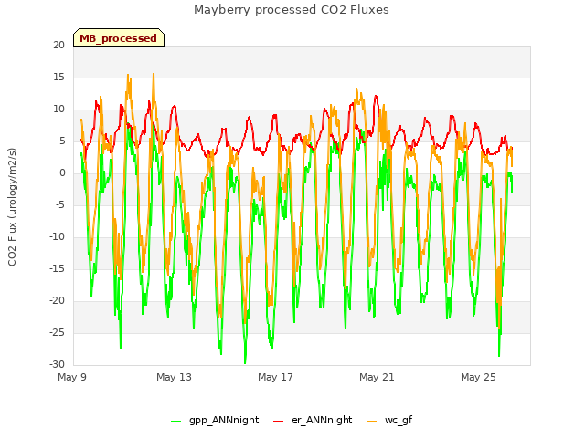Click the May 21 x-axis label
585x438 pixels.
(x=377, y=377)
